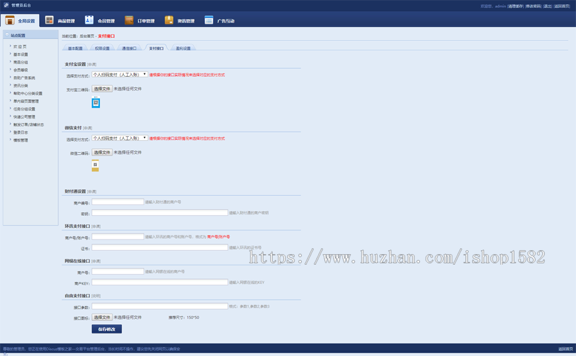Open 支付宝 payment method dropdown
Screen dimensions: 576x356
pyautogui.click(x=120, y=75)
